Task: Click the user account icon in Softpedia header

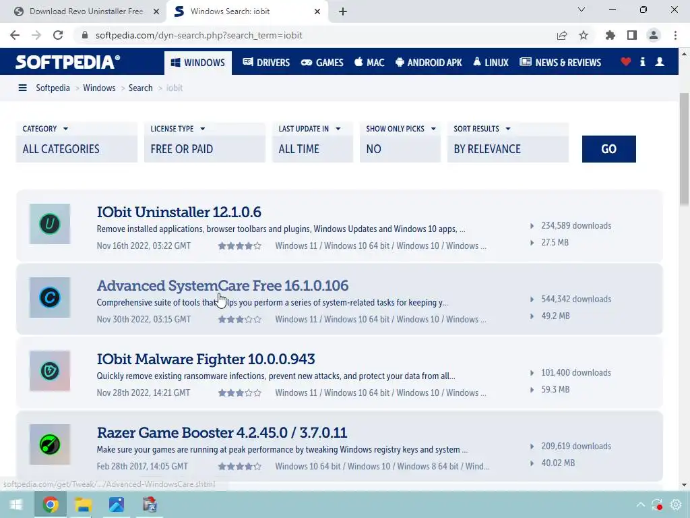Action: point(659,62)
